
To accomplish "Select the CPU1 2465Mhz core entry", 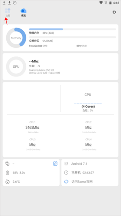I will click(32, 127).
